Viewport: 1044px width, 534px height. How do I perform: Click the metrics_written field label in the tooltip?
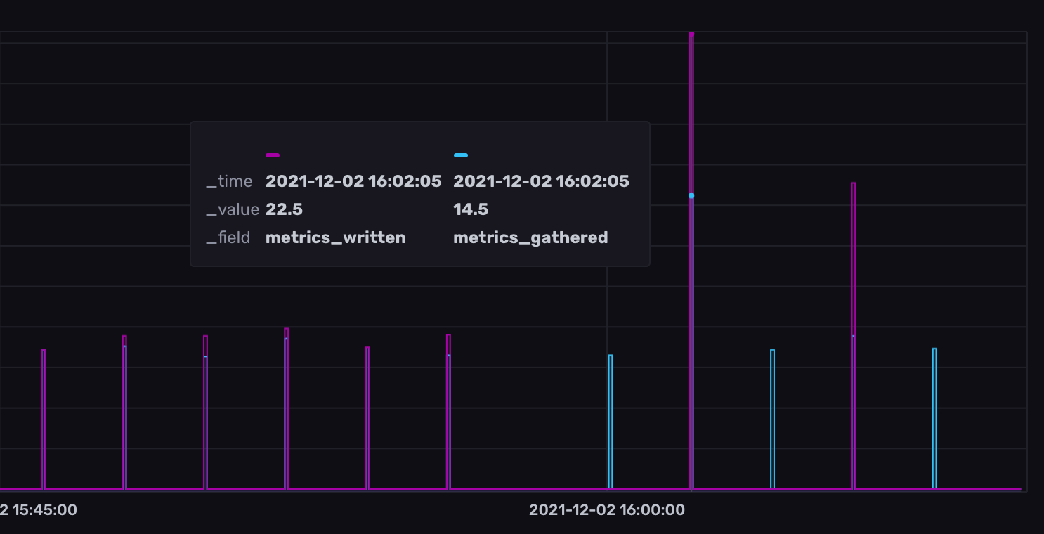(335, 237)
